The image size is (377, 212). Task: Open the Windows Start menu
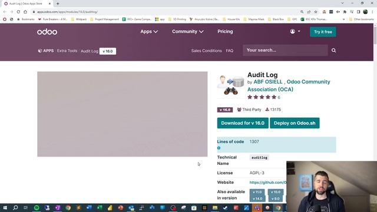pos(5,208)
